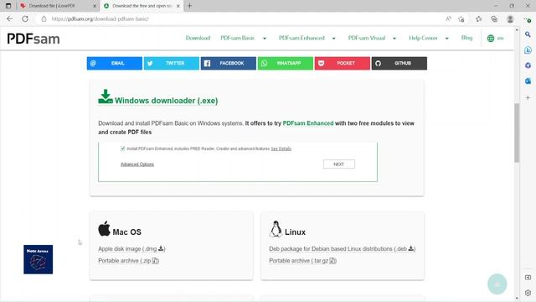This screenshot has width=536, height=302.
Task: Open sidebar settings gear icon
Action: [528, 293]
